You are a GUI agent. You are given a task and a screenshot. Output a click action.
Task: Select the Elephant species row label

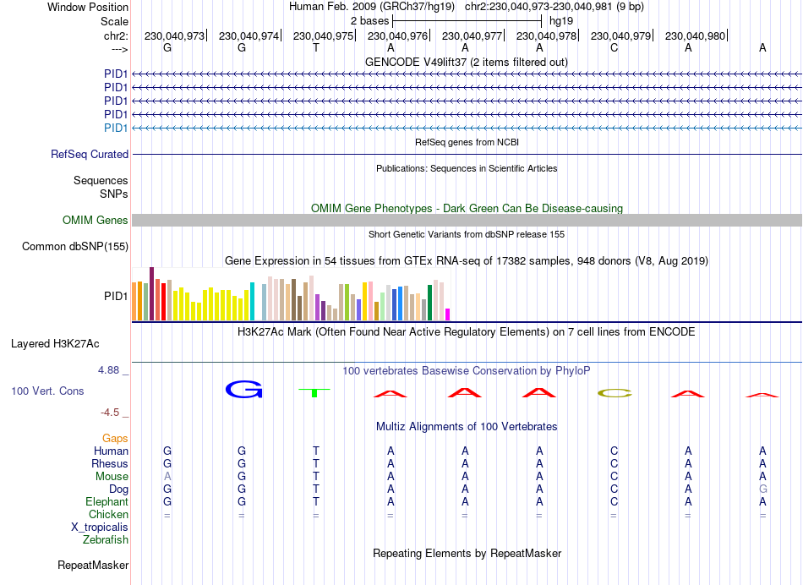[x=107, y=501]
